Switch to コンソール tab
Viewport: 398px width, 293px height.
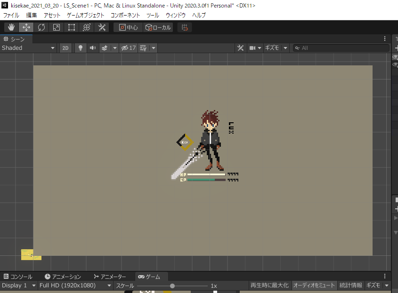(18, 277)
